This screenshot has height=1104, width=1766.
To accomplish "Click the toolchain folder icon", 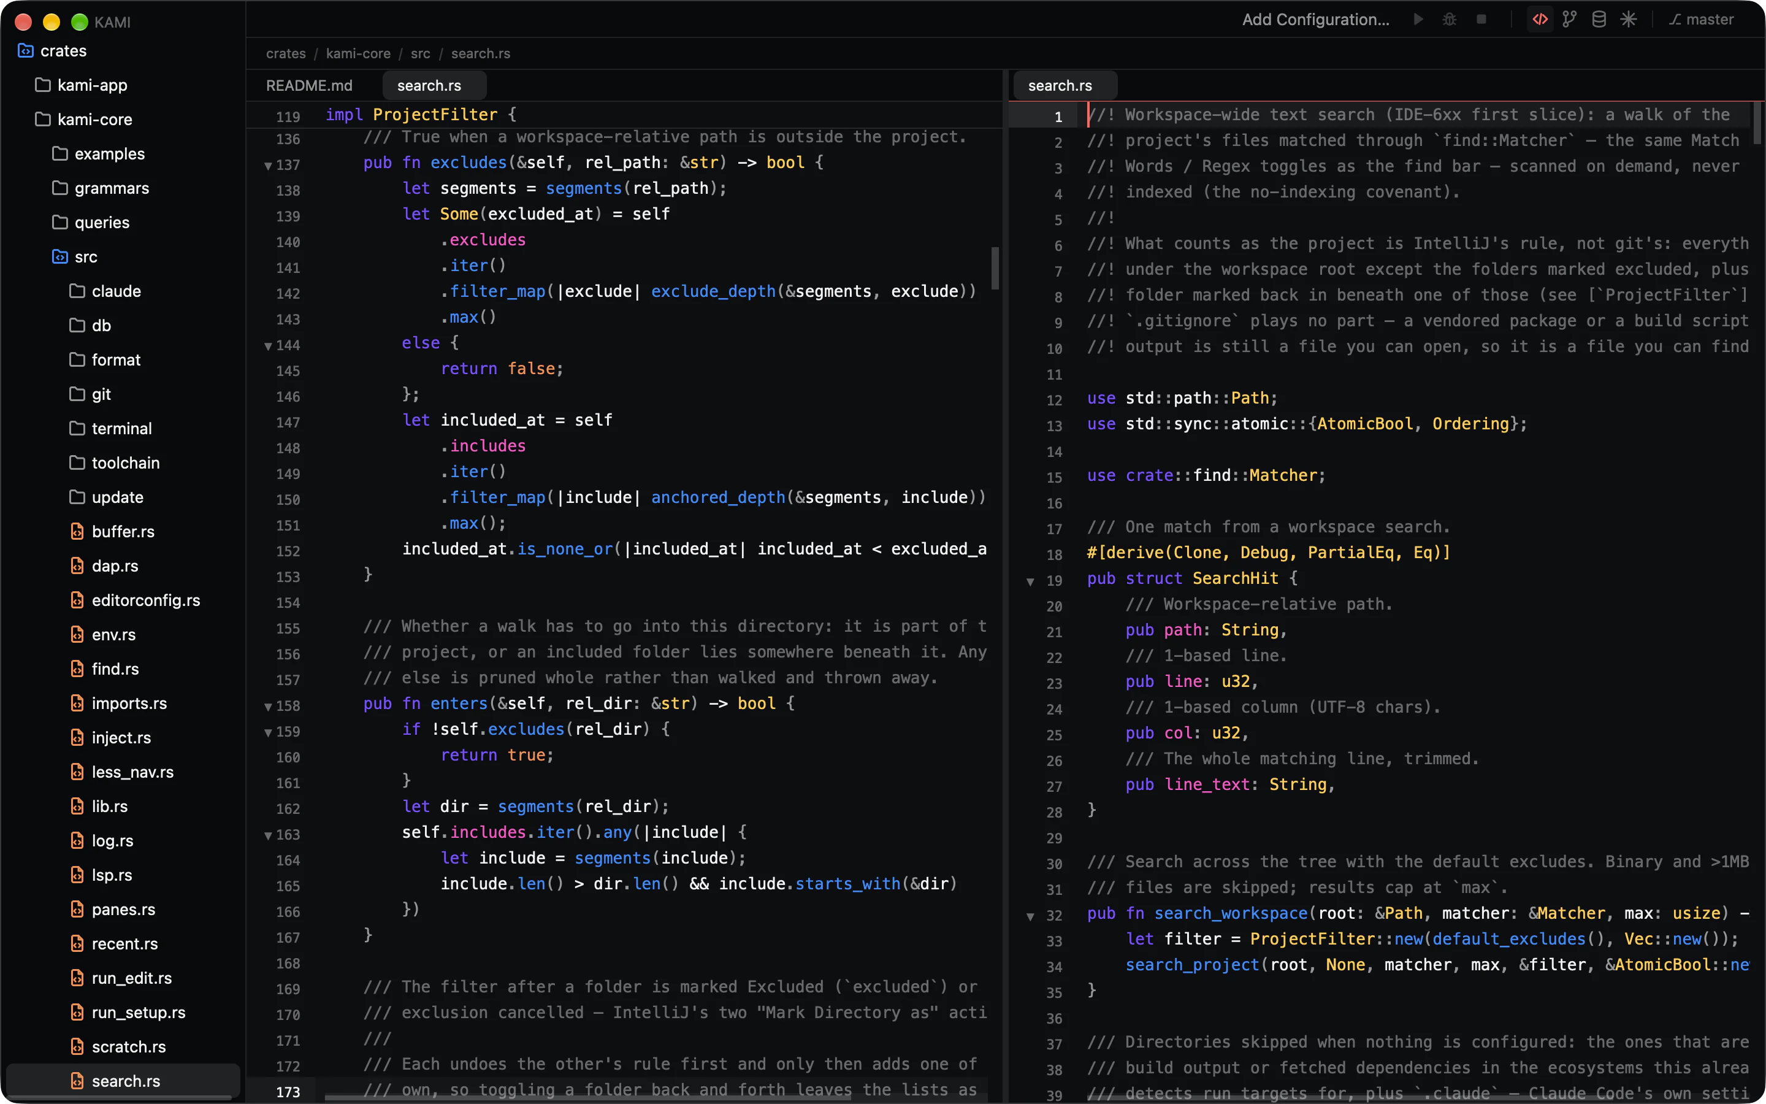I will (x=77, y=462).
